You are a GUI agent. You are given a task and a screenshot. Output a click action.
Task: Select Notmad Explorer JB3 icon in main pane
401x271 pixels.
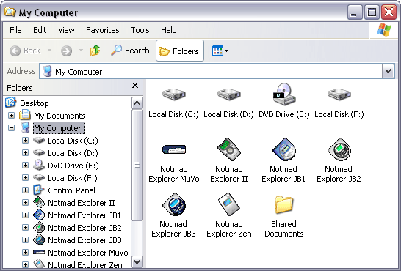[x=174, y=204]
